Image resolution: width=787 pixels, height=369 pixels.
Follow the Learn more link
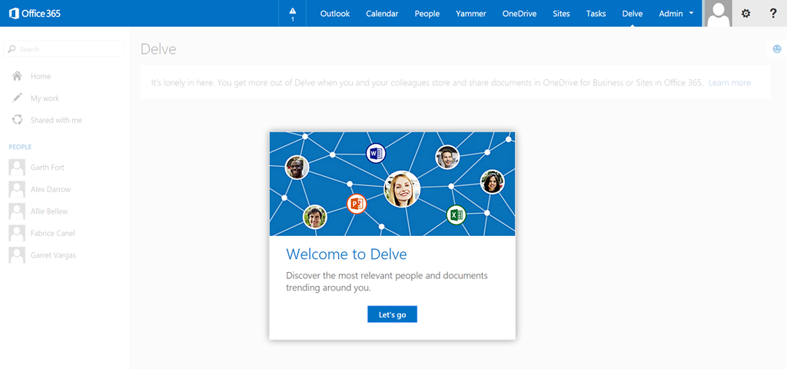click(x=729, y=83)
